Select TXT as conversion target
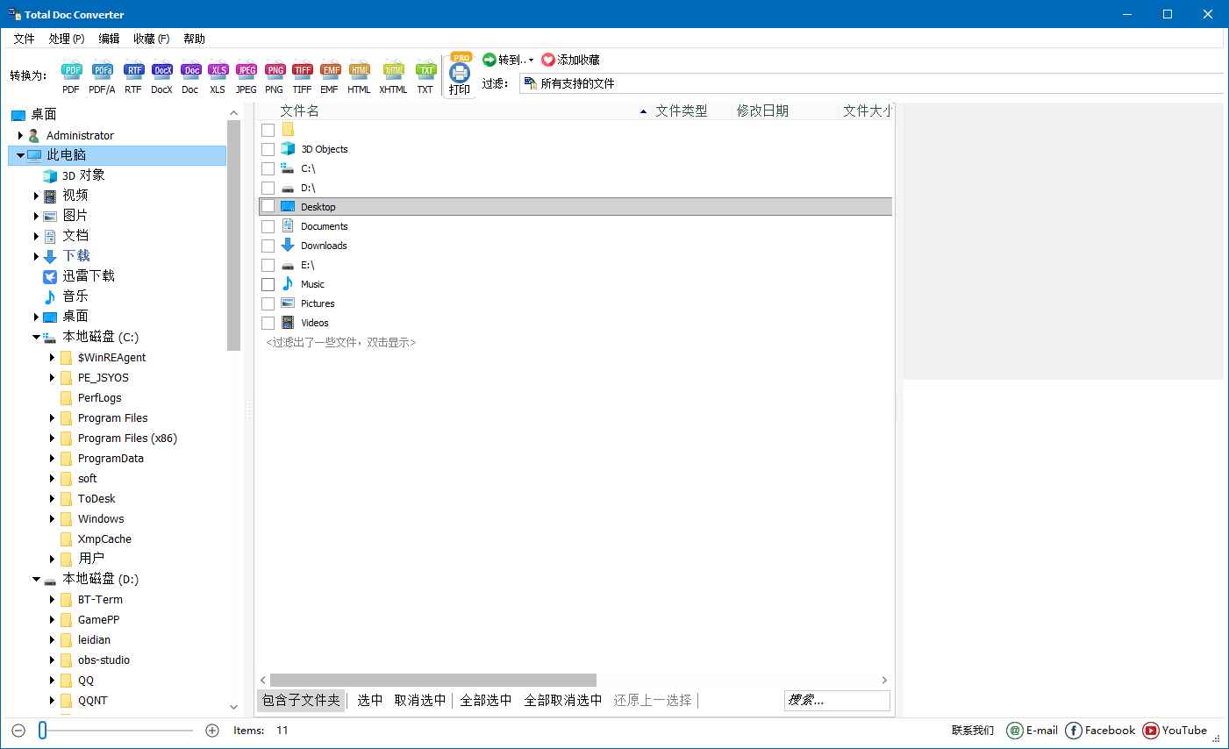The width and height of the screenshot is (1229, 749). [425, 75]
